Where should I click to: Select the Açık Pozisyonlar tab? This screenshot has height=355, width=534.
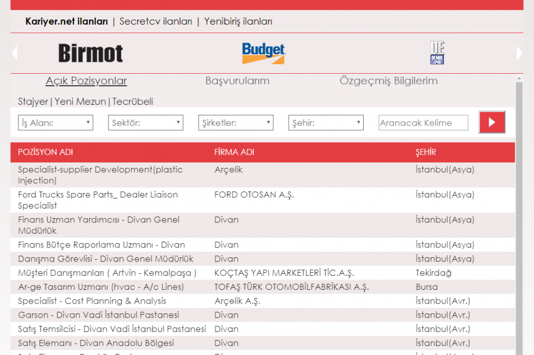pyautogui.click(x=86, y=81)
